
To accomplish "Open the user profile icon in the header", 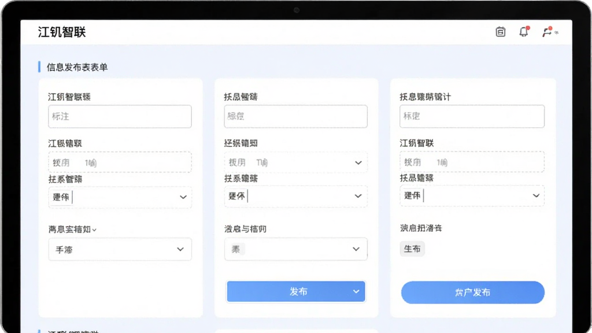I will [547, 32].
